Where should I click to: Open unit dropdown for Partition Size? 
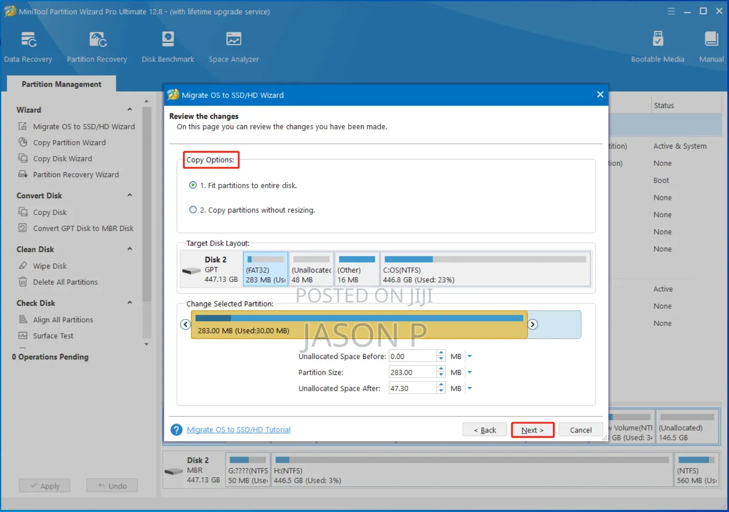pyautogui.click(x=470, y=372)
